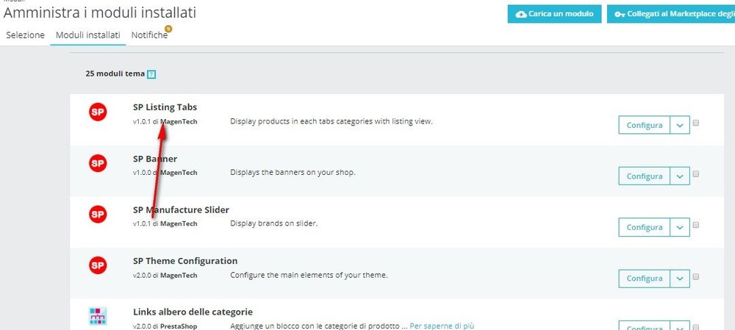Expand the dropdown next to SP Banner Configura
Screen dimensions: 735x330
click(680, 176)
